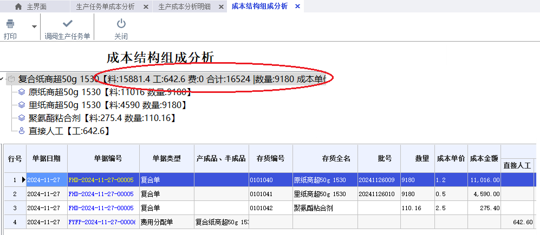Click unit cost cell 2.5
Screen dimensions: 540x235
(451, 208)
